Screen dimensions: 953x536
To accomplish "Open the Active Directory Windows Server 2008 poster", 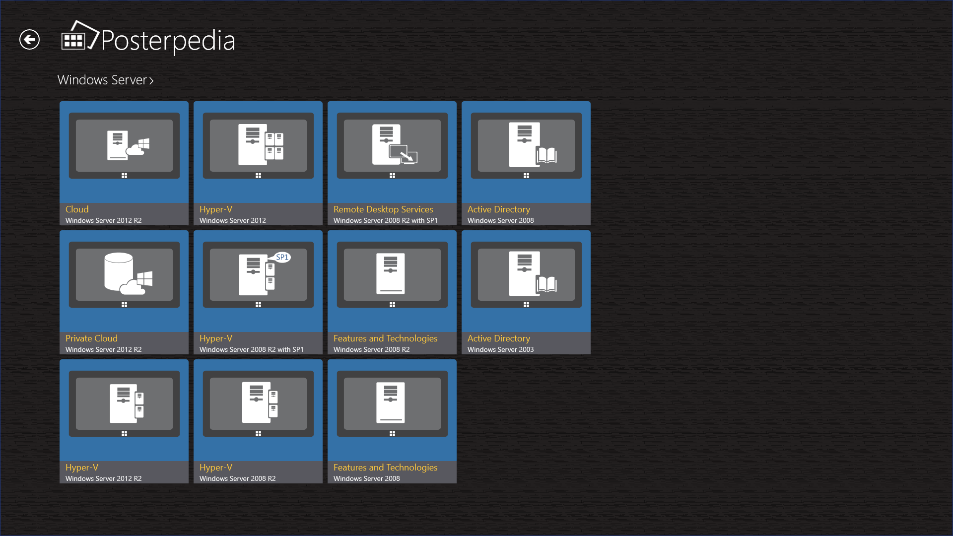I will pyautogui.click(x=526, y=164).
